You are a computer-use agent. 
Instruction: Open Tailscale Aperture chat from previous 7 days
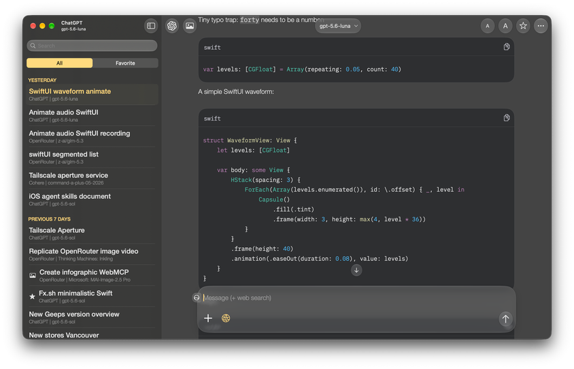tap(92, 234)
